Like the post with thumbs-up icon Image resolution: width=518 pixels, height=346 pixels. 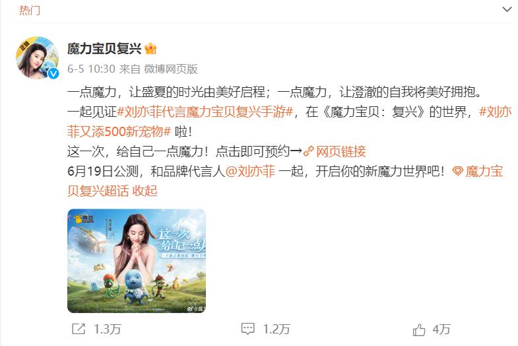(419, 329)
